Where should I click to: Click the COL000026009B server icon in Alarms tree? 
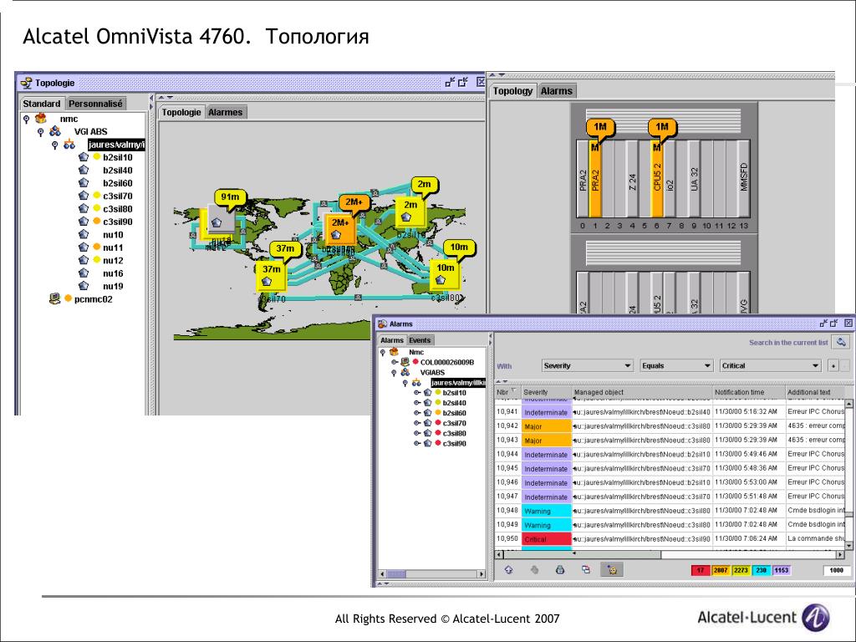[405, 362]
